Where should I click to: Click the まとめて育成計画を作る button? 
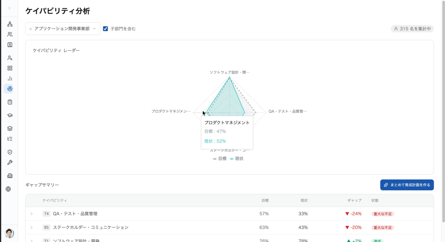(407, 185)
